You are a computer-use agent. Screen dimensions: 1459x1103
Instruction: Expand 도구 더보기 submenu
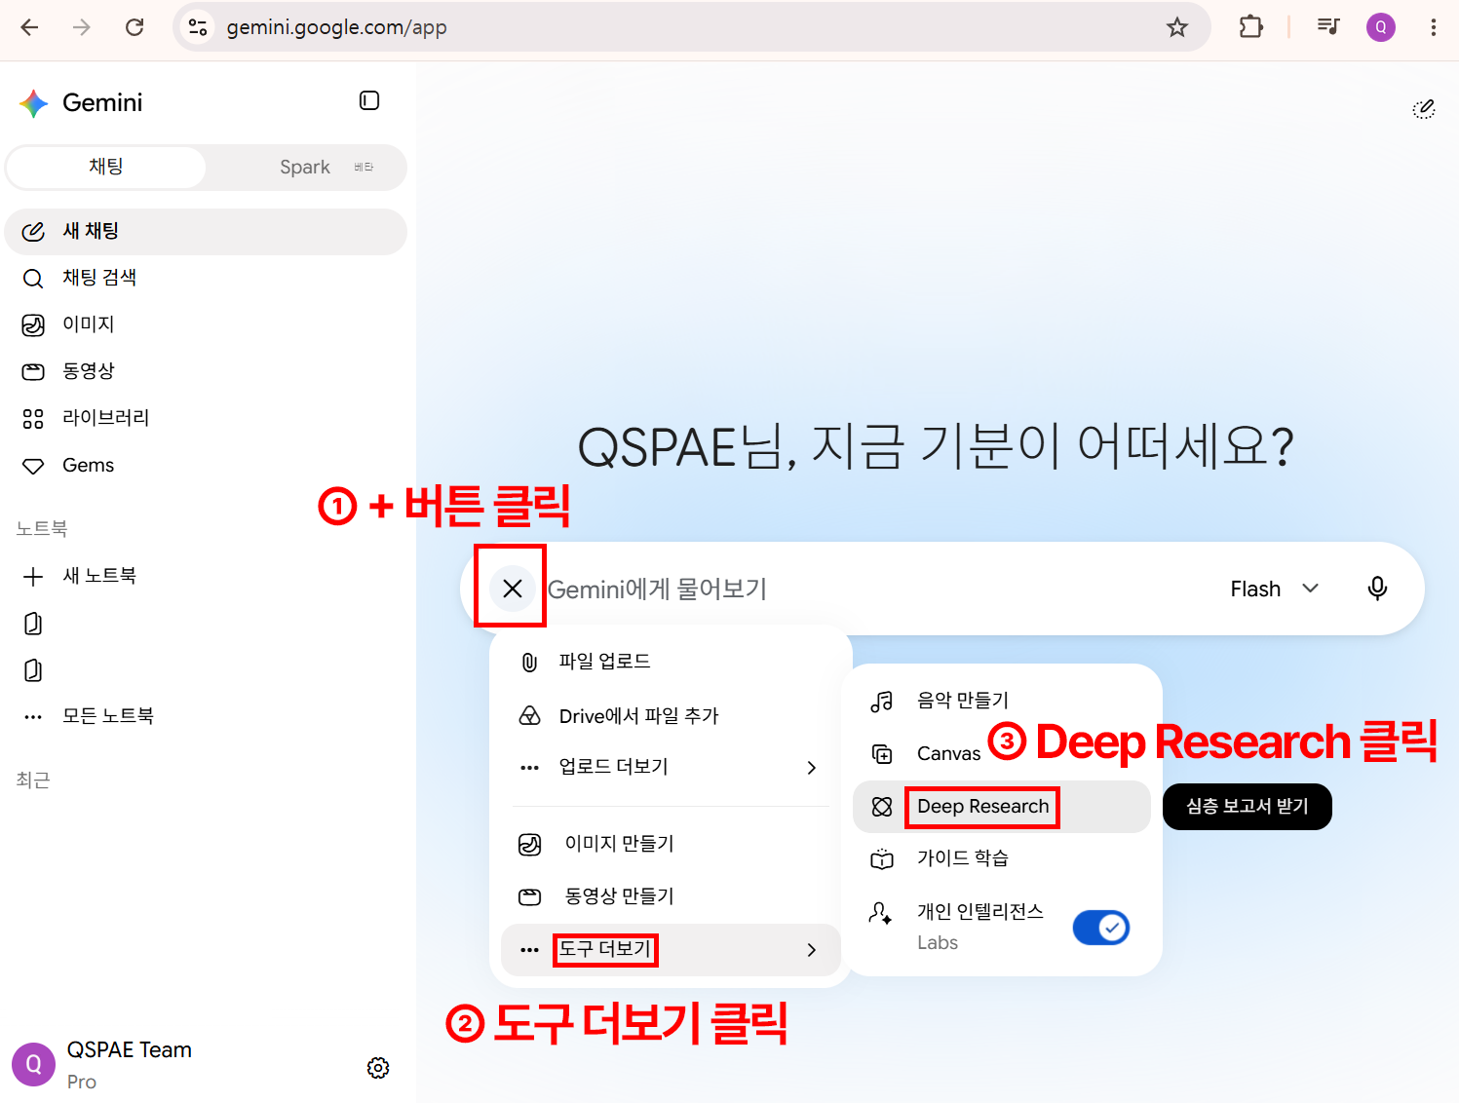671,950
